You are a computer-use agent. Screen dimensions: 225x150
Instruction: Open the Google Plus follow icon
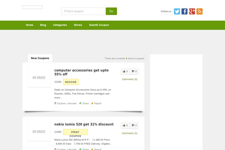tap(192, 11)
